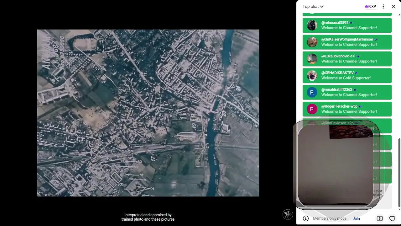
Task: Click @minoacat5595 profile avatar
Action: point(312,25)
